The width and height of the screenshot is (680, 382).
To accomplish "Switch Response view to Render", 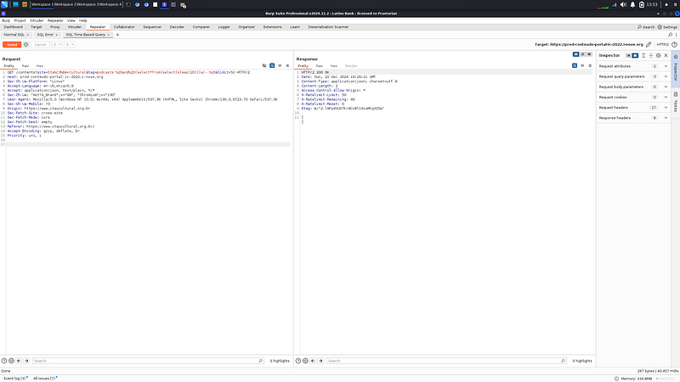I will click(x=351, y=66).
